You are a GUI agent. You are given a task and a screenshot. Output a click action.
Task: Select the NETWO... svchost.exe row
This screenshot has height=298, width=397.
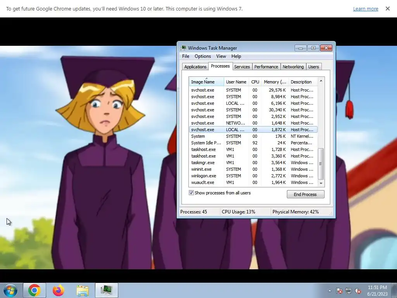253,123
